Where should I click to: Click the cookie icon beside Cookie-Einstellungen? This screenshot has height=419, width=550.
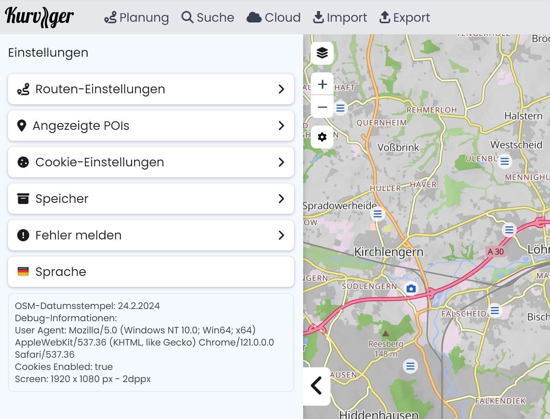click(x=23, y=162)
